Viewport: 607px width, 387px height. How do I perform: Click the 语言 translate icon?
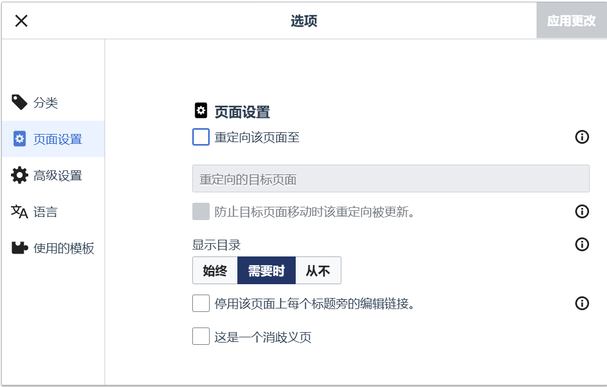[20, 212]
